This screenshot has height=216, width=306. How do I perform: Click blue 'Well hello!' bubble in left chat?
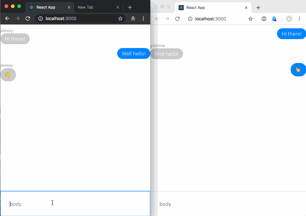click(134, 53)
